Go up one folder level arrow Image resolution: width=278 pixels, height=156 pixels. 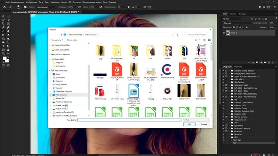click(x=61, y=35)
